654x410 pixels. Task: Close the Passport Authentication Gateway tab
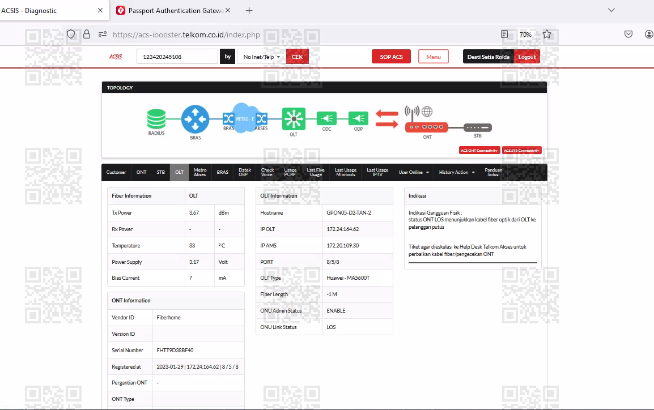(x=228, y=10)
